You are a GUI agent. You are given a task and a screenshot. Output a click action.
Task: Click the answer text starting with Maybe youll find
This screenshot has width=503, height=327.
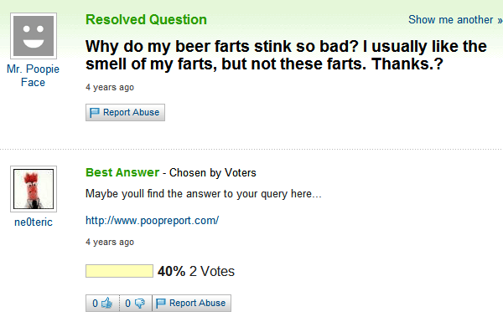pos(204,194)
